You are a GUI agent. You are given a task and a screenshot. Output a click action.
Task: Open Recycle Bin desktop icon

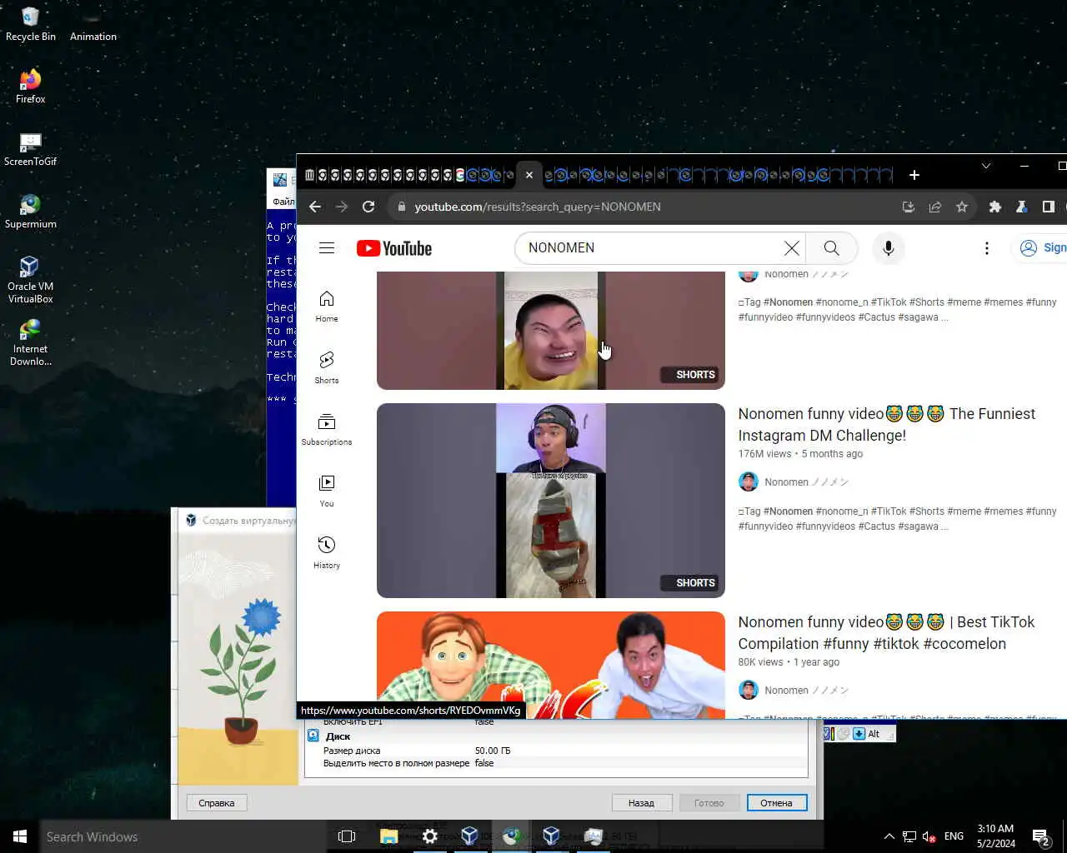click(x=31, y=24)
